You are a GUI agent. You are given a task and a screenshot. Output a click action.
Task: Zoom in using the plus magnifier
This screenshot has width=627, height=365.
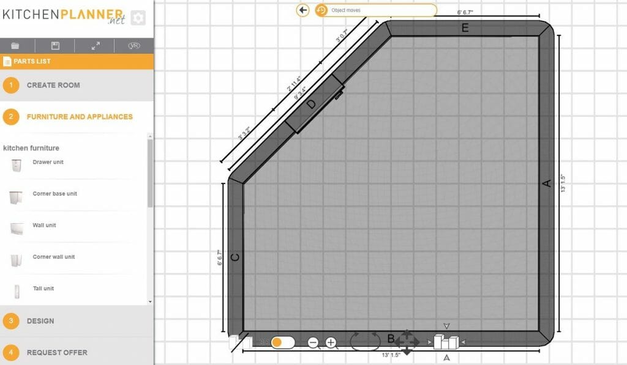(331, 342)
